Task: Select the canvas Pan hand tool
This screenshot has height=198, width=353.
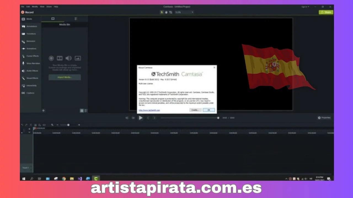Action: tap(166, 12)
